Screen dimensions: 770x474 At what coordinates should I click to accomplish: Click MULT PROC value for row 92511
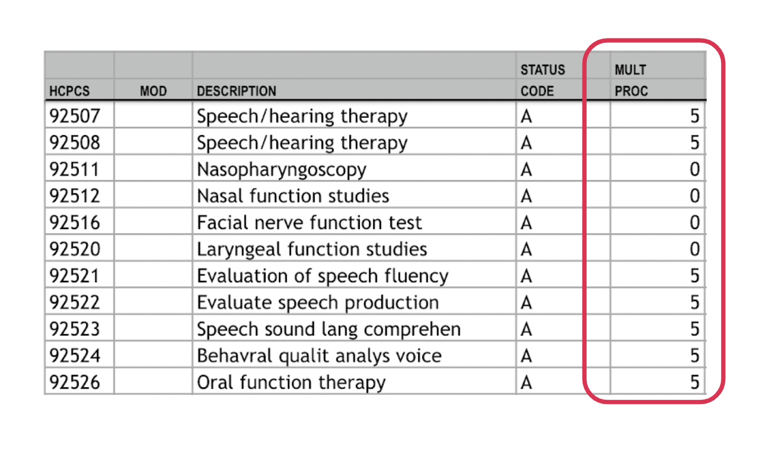(x=657, y=169)
